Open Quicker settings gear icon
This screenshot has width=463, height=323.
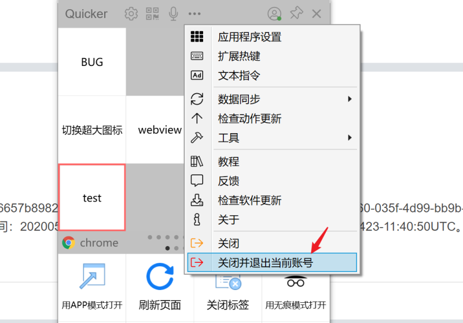pos(131,14)
